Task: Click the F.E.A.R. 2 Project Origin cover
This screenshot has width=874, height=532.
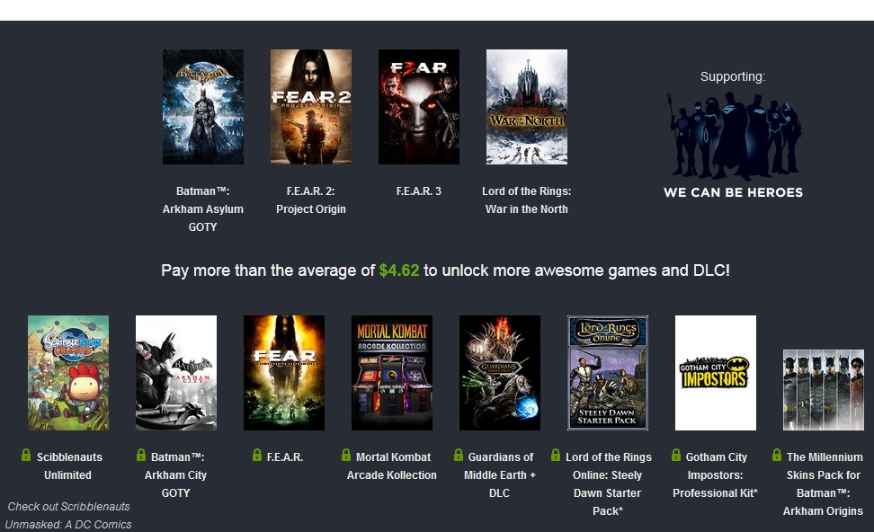Action: pyautogui.click(x=311, y=107)
